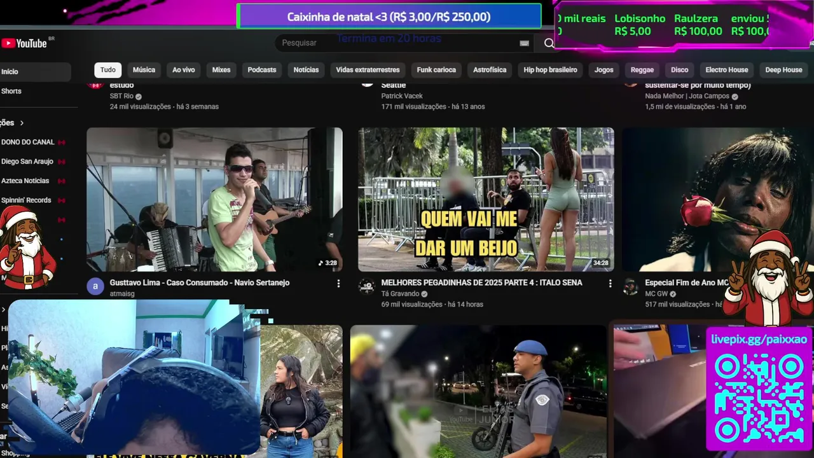Play the police officer video thumbnail
The width and height of the screenshot is (814, 458).
click(x=478, y=391)
